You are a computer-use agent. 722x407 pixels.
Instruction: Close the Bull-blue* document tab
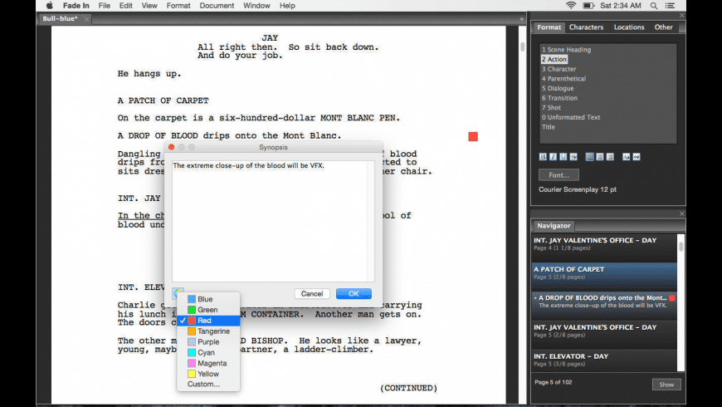(86, 19)
